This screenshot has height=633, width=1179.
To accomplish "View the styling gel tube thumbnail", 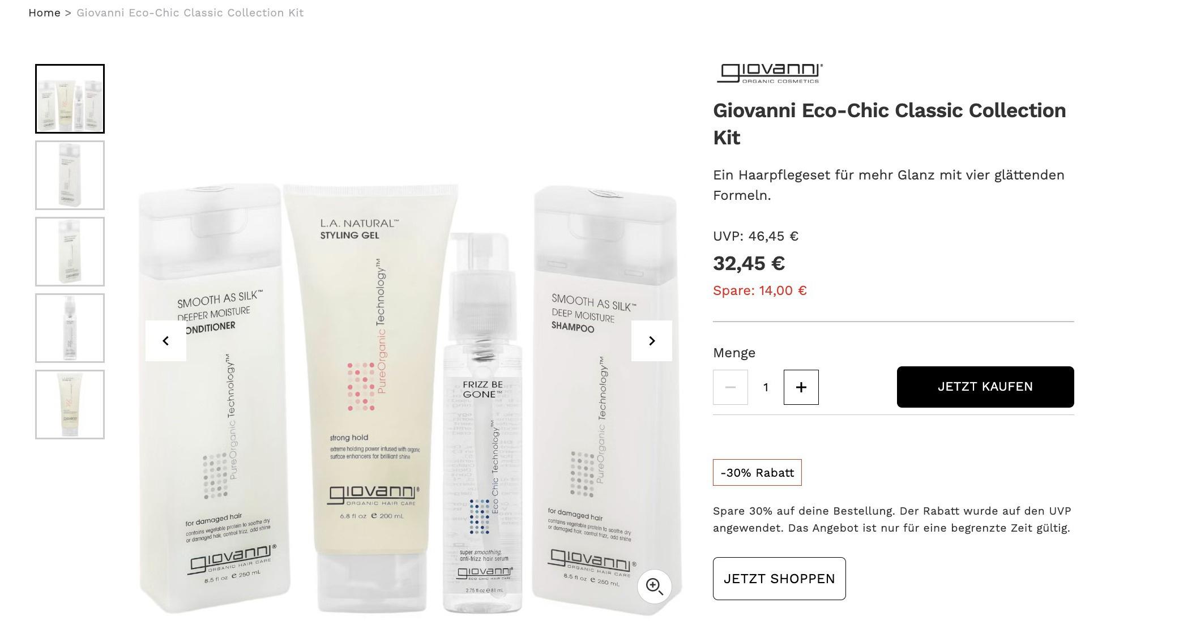I will (70, 405).
